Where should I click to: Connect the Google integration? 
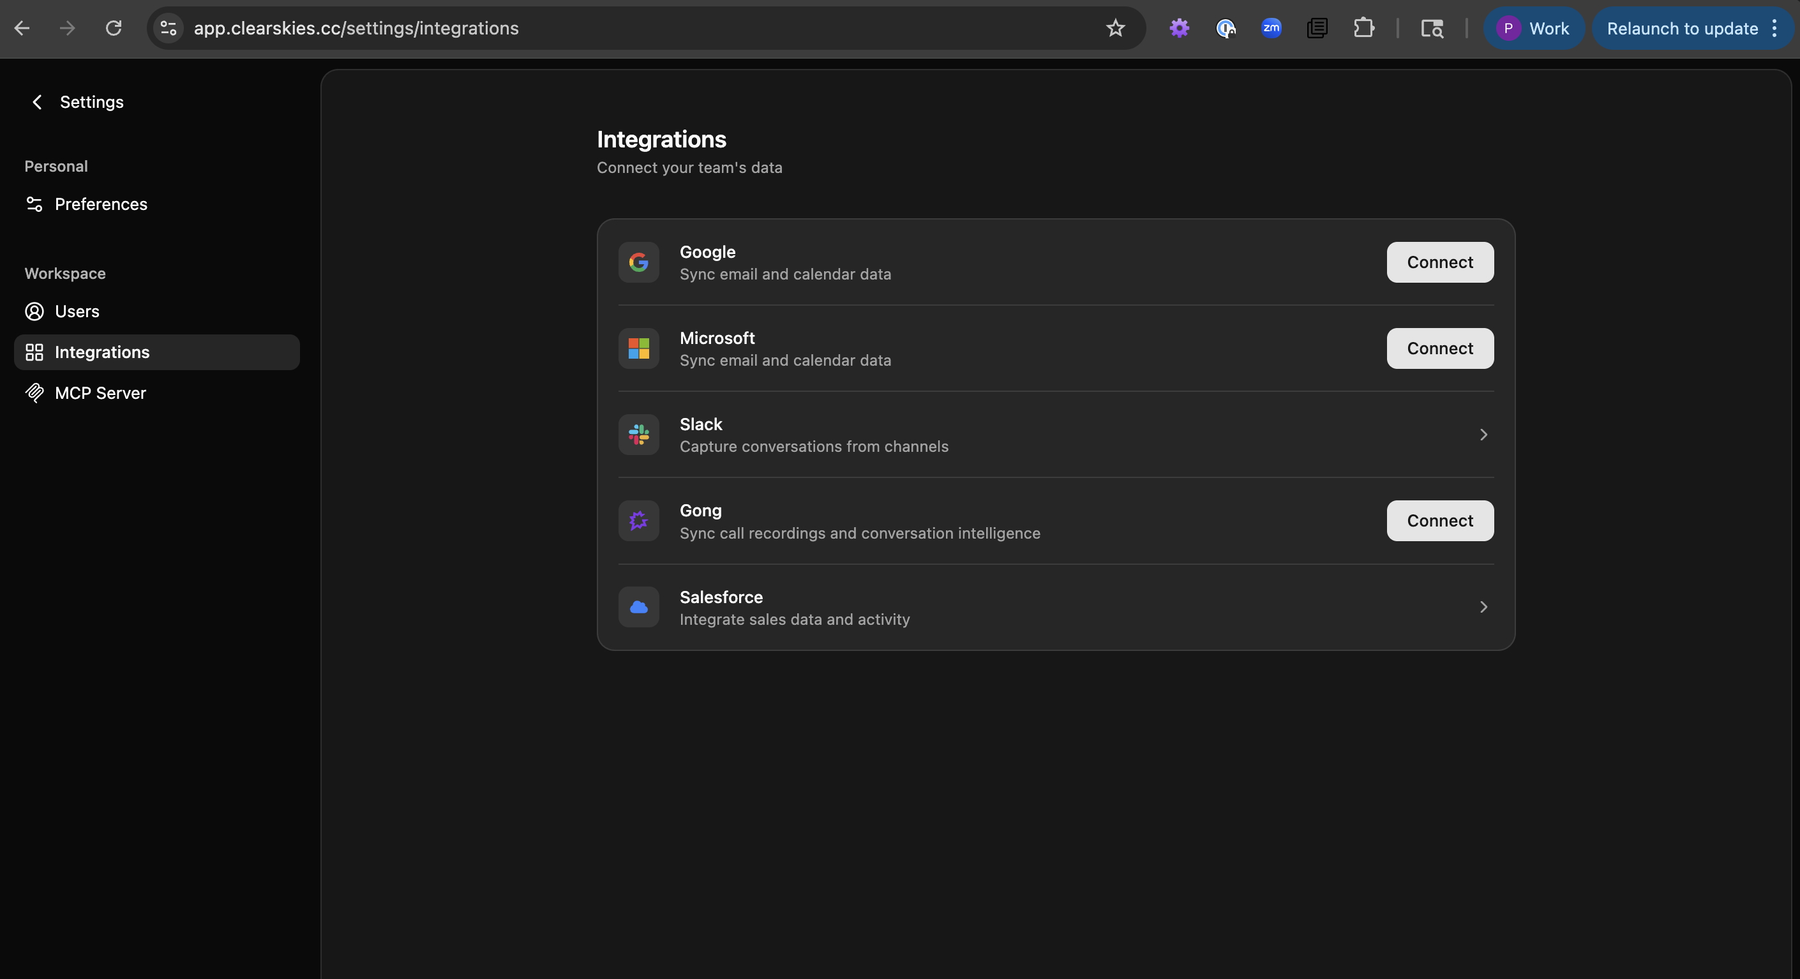pos(1439,262)
